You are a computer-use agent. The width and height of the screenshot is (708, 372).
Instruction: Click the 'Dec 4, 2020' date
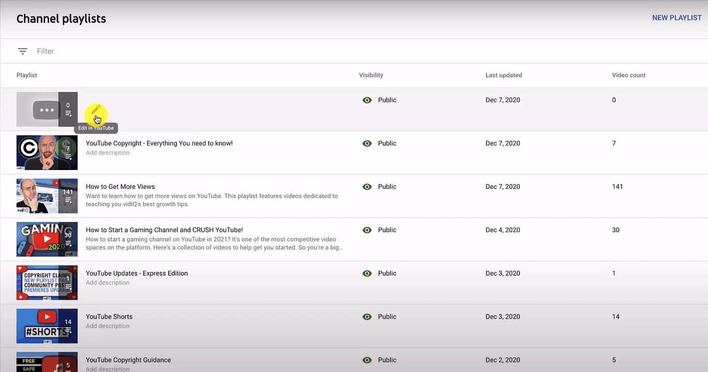503,230
